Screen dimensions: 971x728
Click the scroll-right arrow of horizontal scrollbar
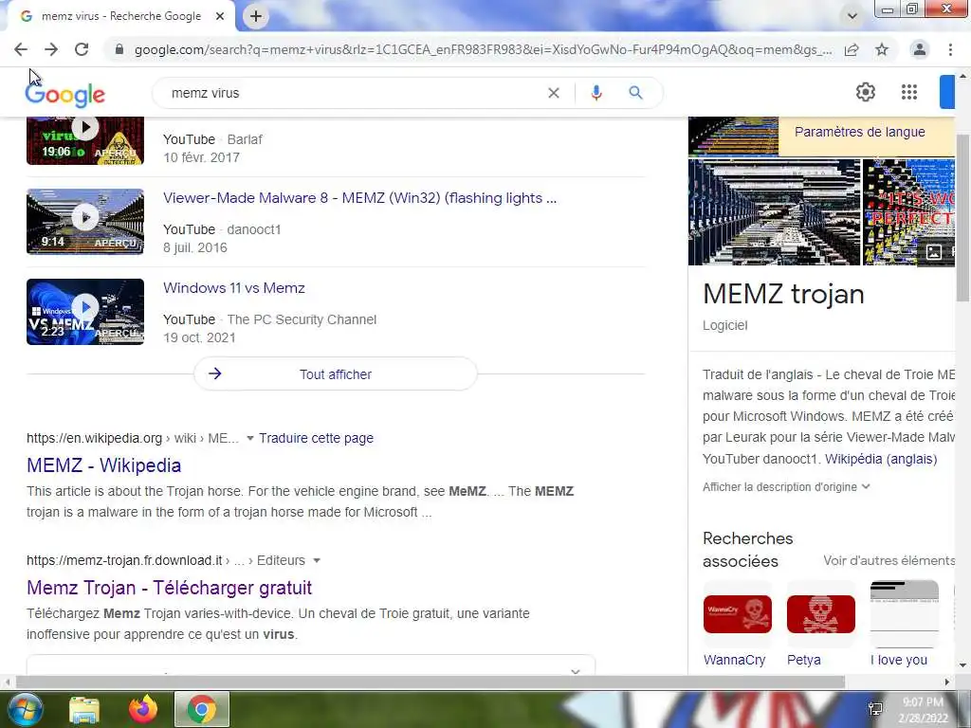pyautogui.click(x=947, y=682)
